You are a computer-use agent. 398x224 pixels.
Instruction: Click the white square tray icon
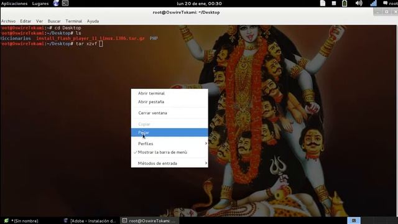[334, 3]
